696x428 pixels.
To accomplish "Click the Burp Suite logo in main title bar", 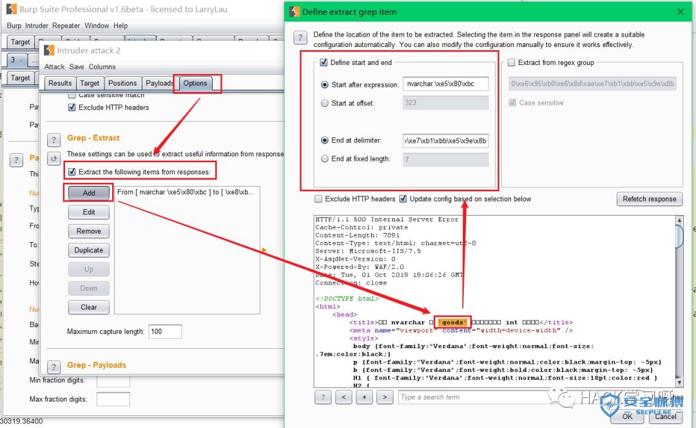I will click(x=11, y=9).
